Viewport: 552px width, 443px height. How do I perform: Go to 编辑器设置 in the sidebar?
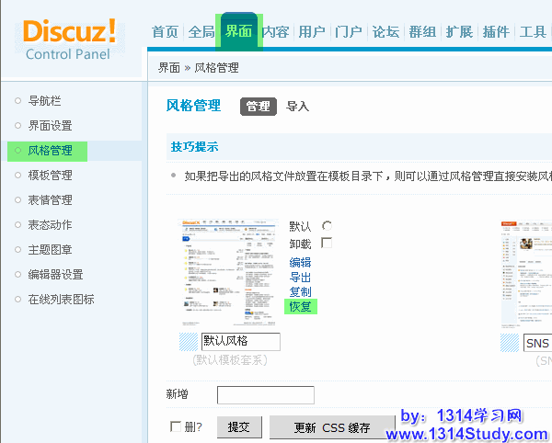point(55,275)
